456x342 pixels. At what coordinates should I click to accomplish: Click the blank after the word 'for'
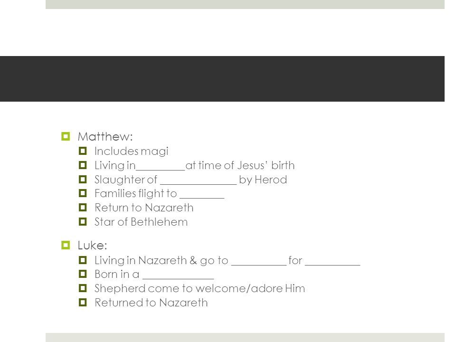[332, 265]
